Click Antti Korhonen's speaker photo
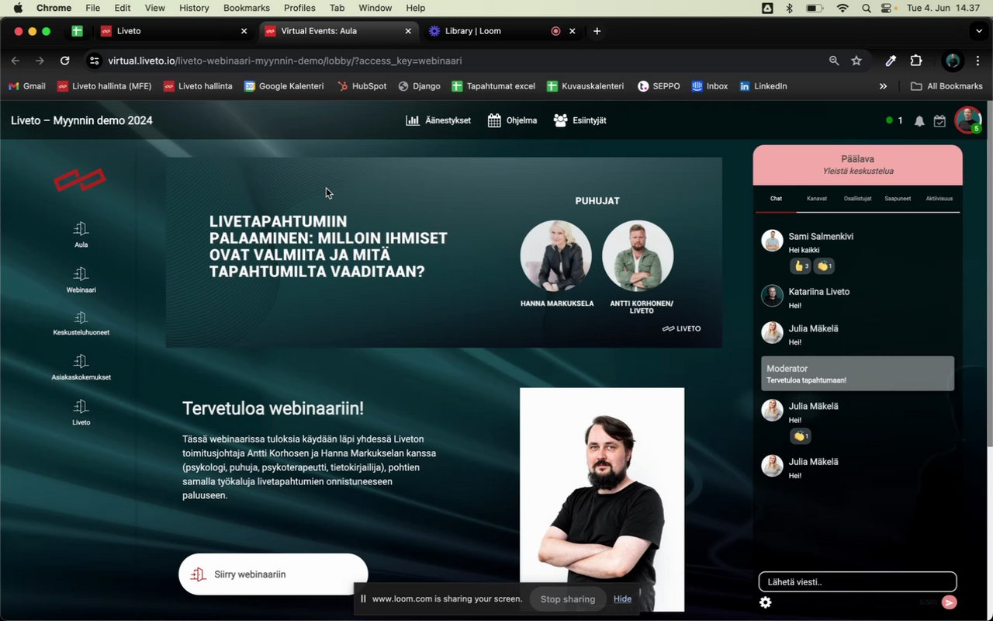The width and height of the screenshot is (993, 621). point(638,255)
